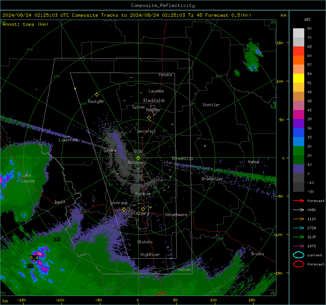The height and width of the screenshot is (305, 326).
Task: Click yellow diamond marker beneath Cochrane label
Action: [124, 209]
